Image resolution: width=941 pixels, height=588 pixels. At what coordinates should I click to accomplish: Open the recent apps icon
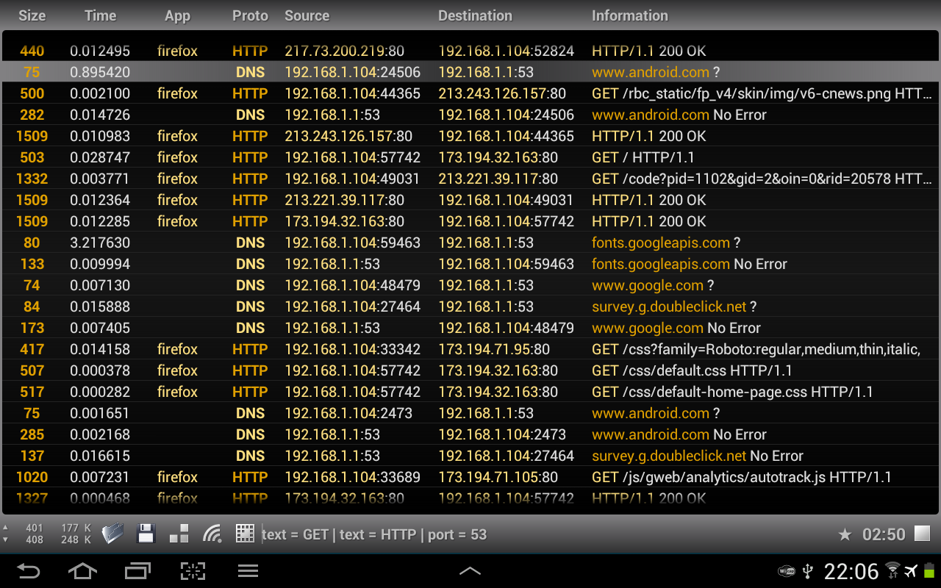tap(137, 571)
